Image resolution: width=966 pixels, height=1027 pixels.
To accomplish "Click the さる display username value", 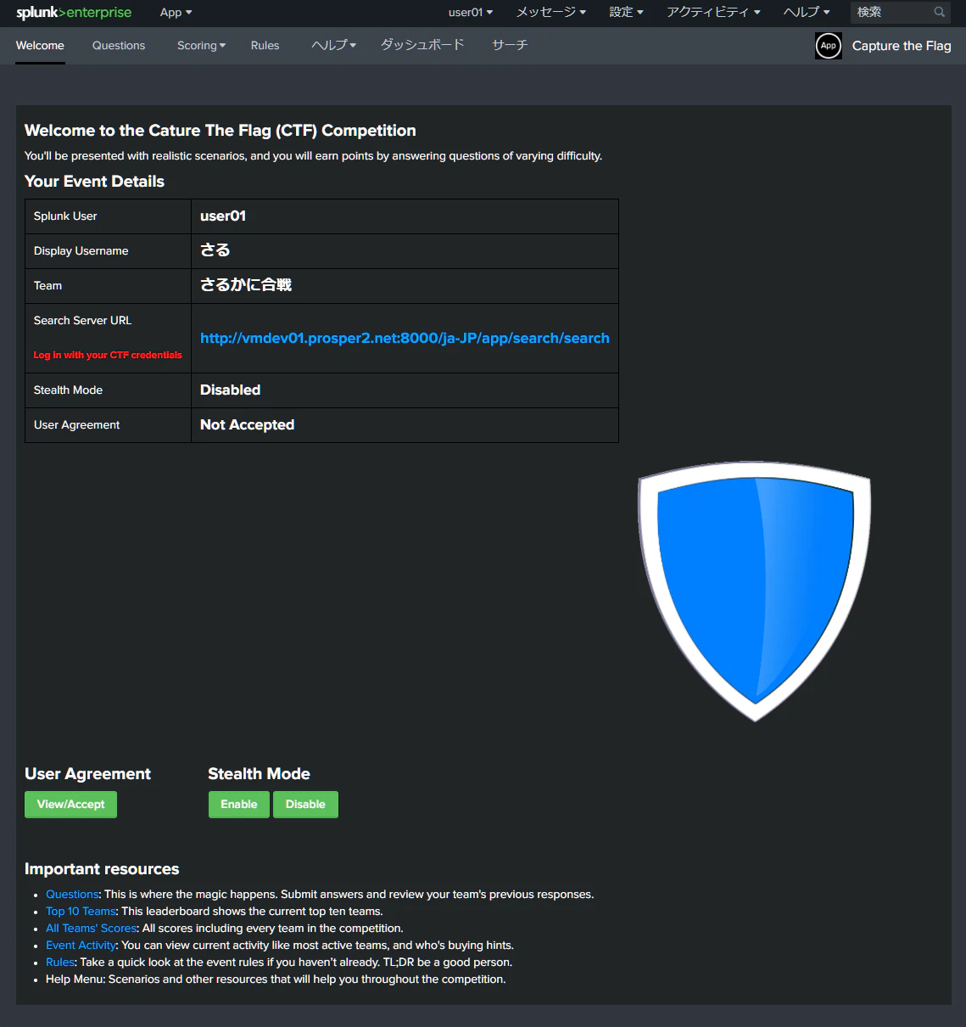I will click(215, 250).
